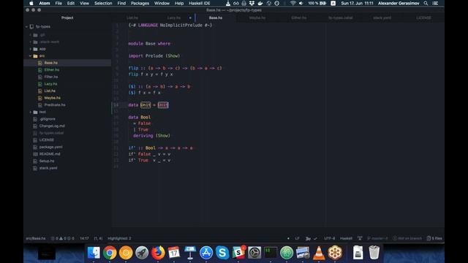
Task: Open the Window menu
Action: coord(162,3)
